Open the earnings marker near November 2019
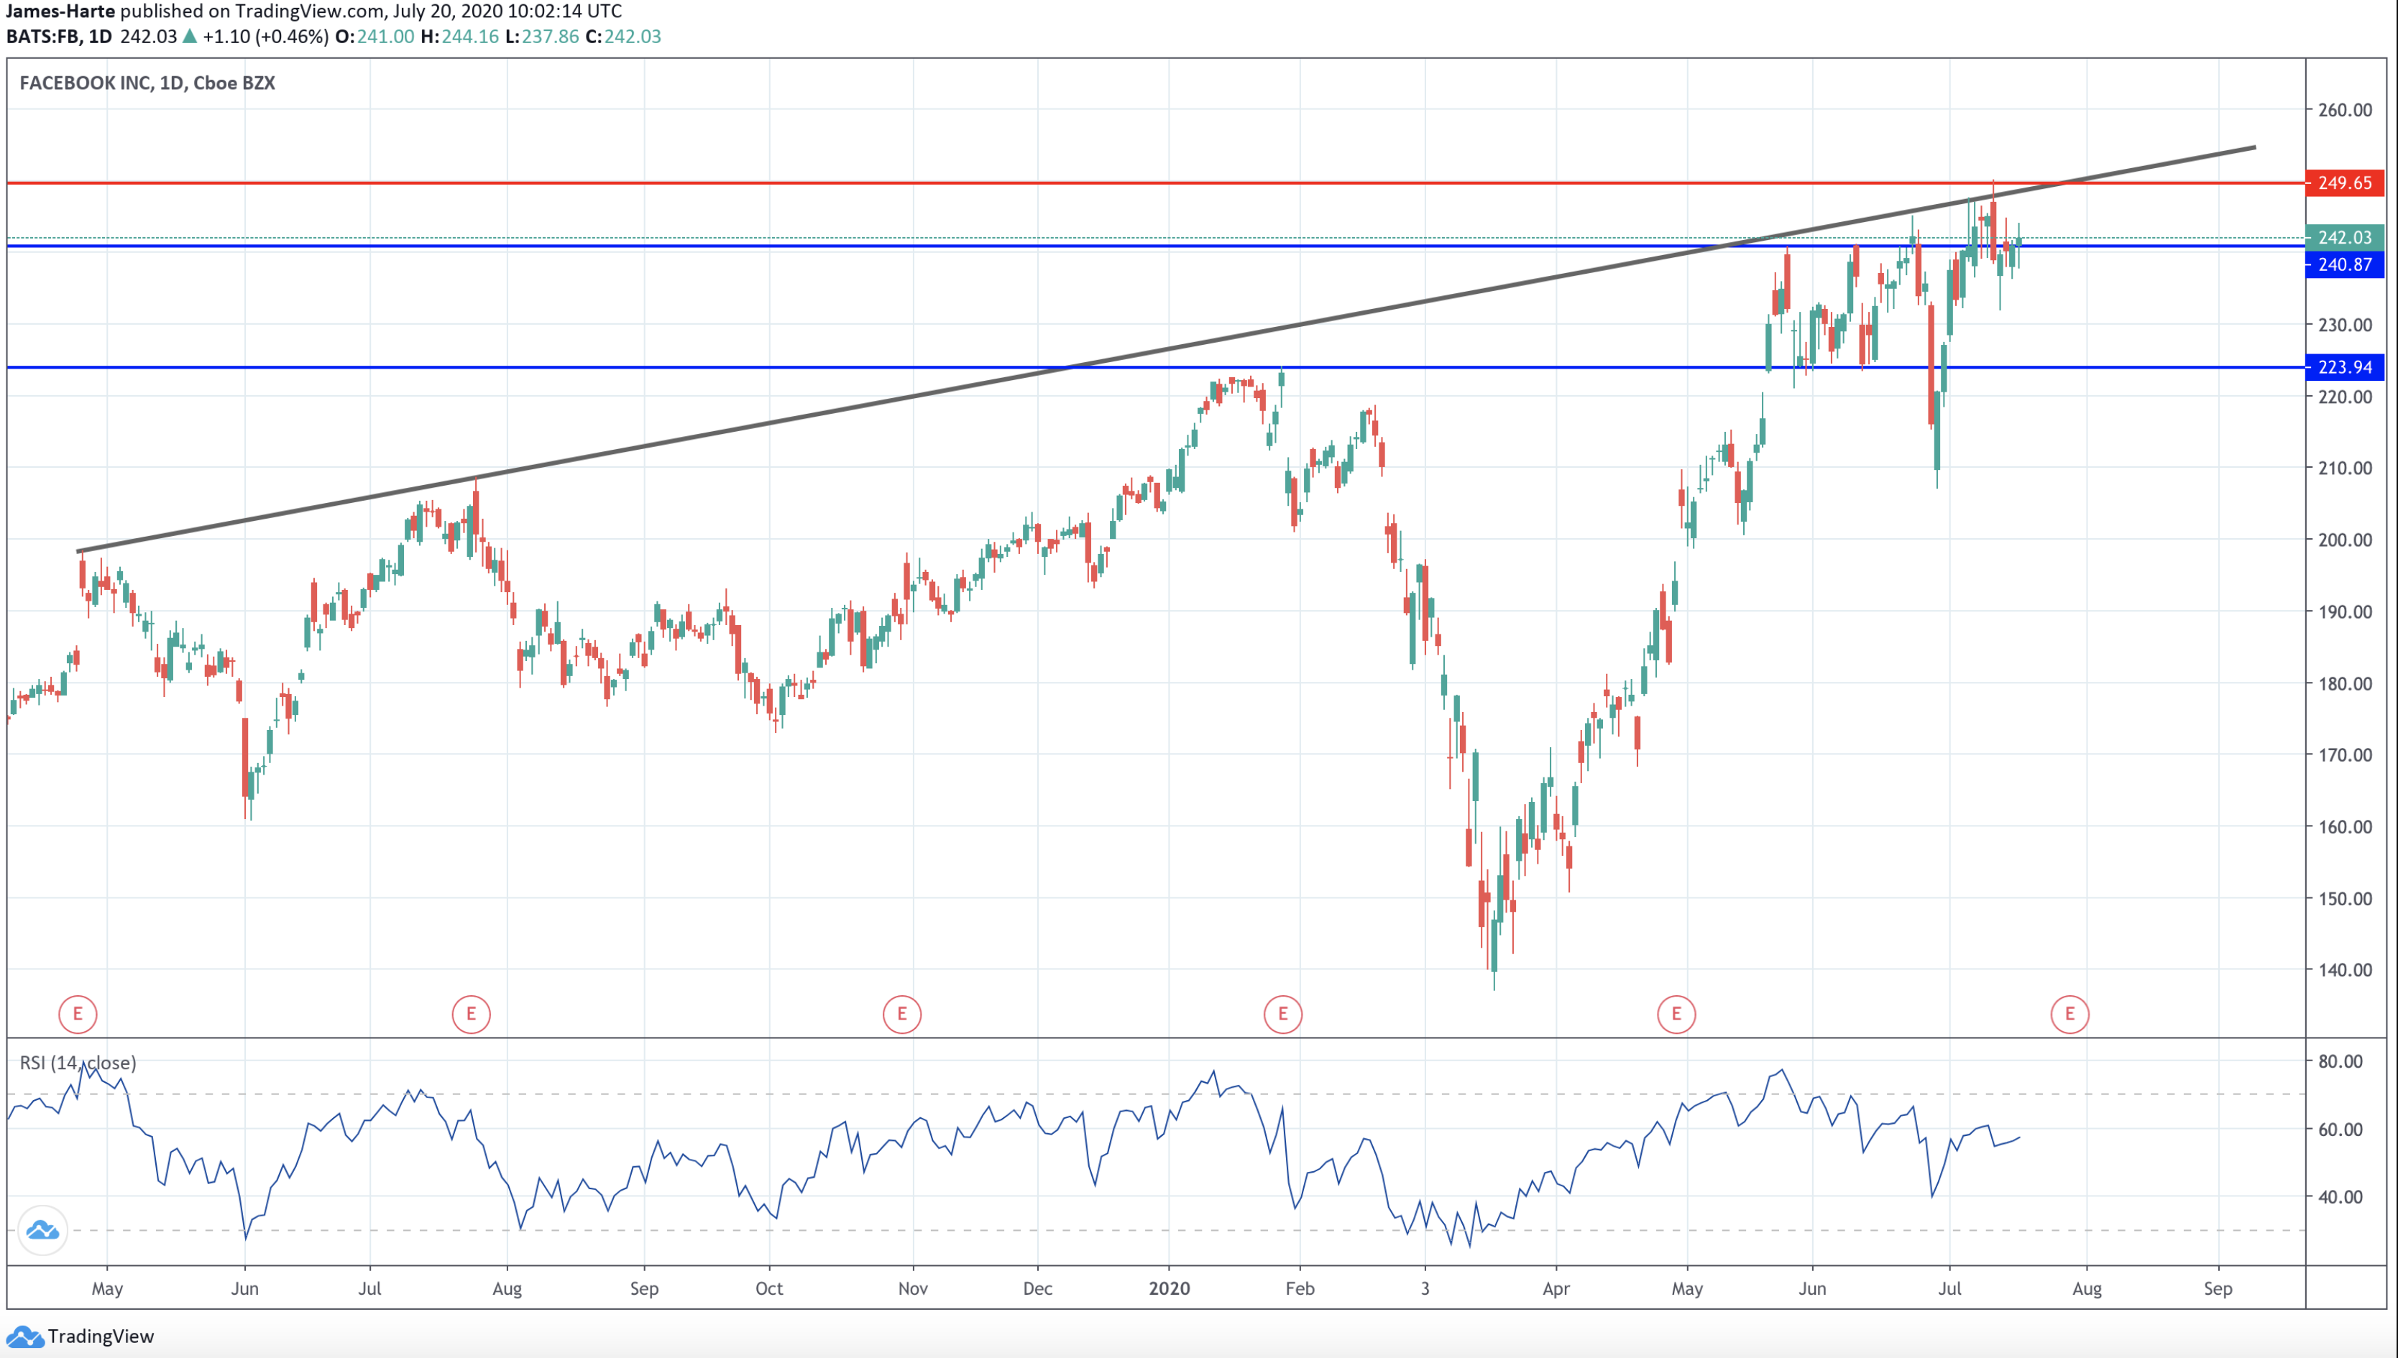 click(901, 1014)
